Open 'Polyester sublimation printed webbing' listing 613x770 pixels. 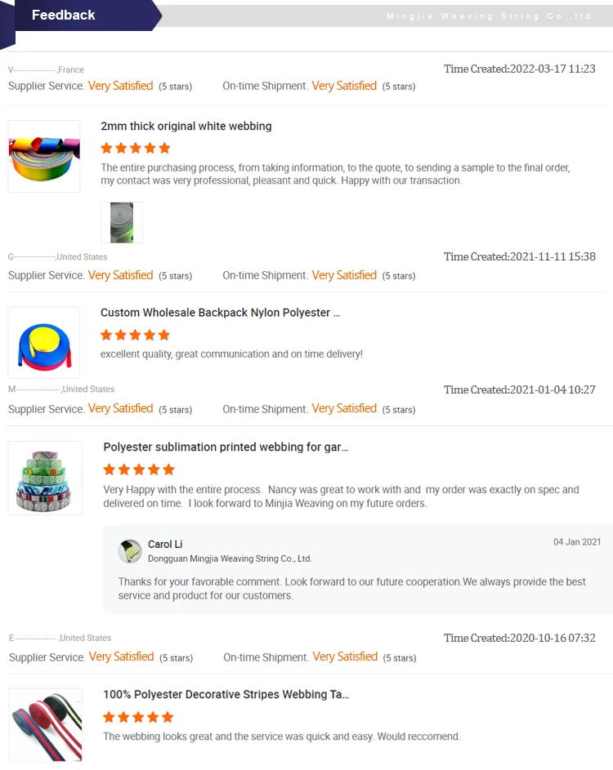coord(226,447)
